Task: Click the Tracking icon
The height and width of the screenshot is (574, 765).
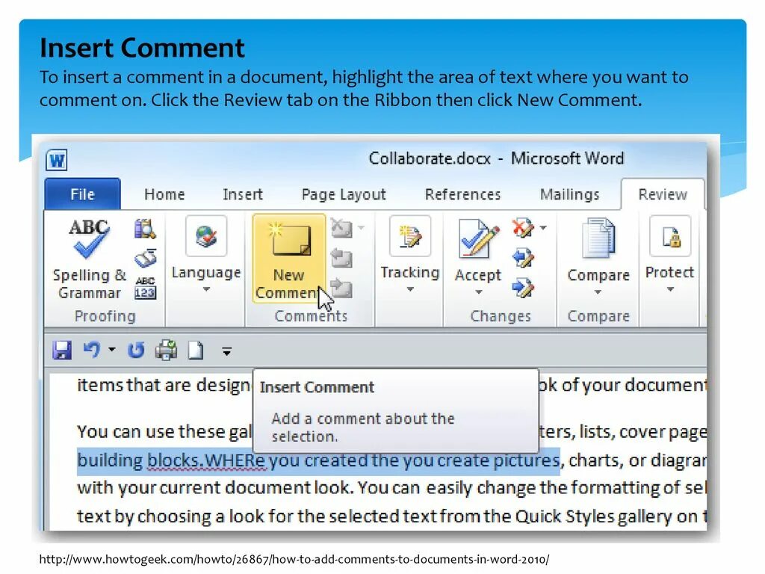Action: (410, 235)
